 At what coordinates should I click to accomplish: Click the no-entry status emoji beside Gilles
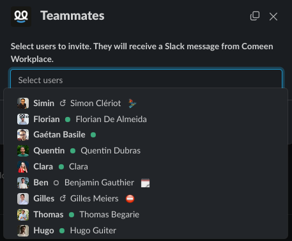pyautogui.click(x=130, y=199)
